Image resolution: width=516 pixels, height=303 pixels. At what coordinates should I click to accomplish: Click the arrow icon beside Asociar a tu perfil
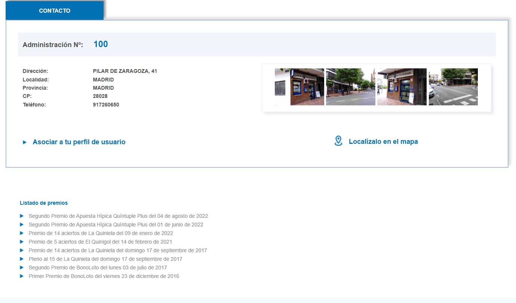coord(25,142)
